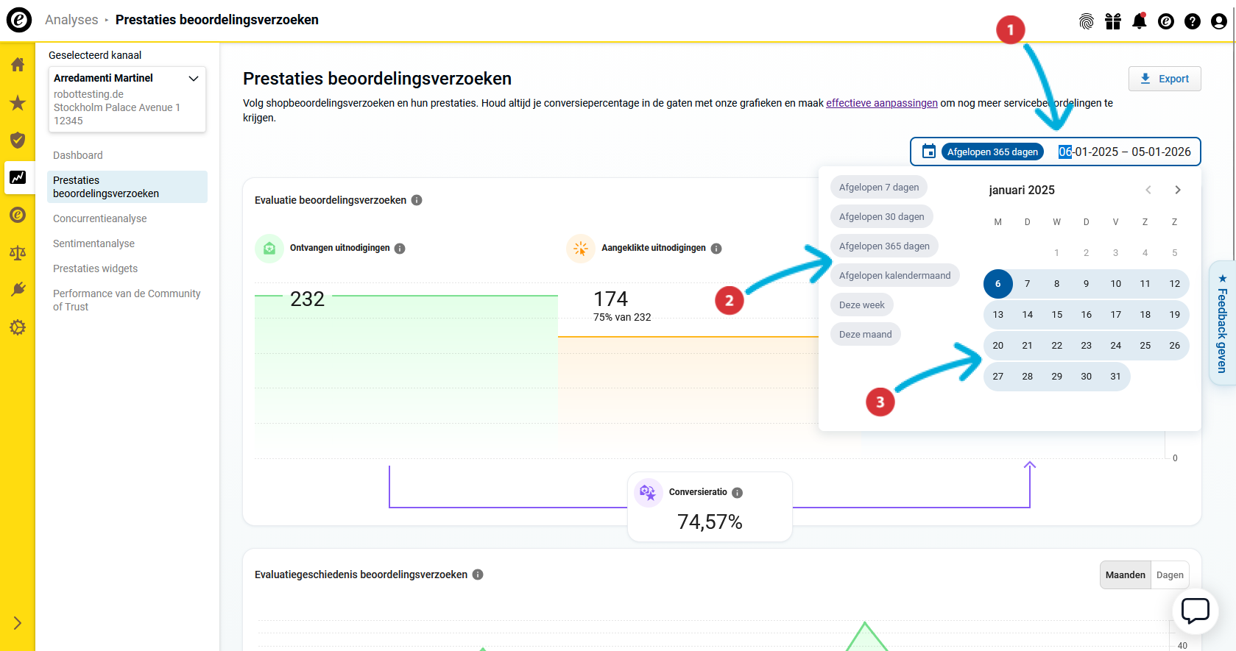Switch history view to Maanden

[1125, 575]
